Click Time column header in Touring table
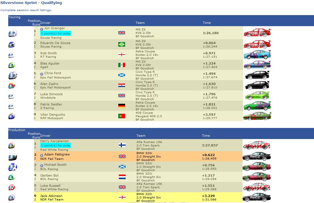This screenshot has width=314, height=203. (x=207, y=23)
